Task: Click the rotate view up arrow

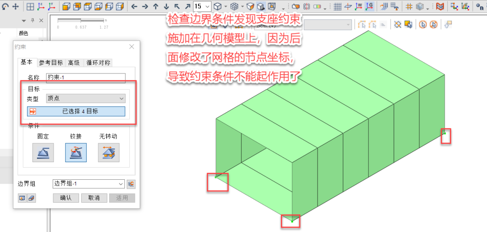Action: [156, 6]
